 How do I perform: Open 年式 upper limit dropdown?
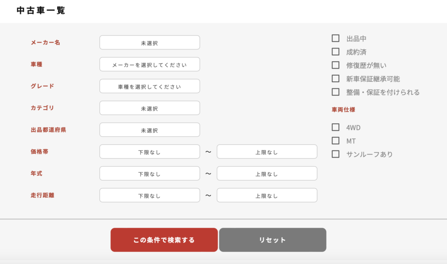(267, 174)
